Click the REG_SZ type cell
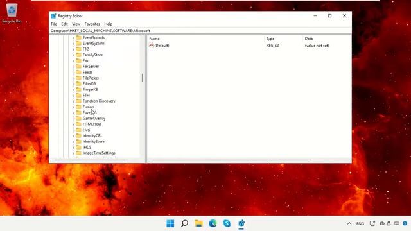This screenshot has height=231, width=411. point(272,46)
